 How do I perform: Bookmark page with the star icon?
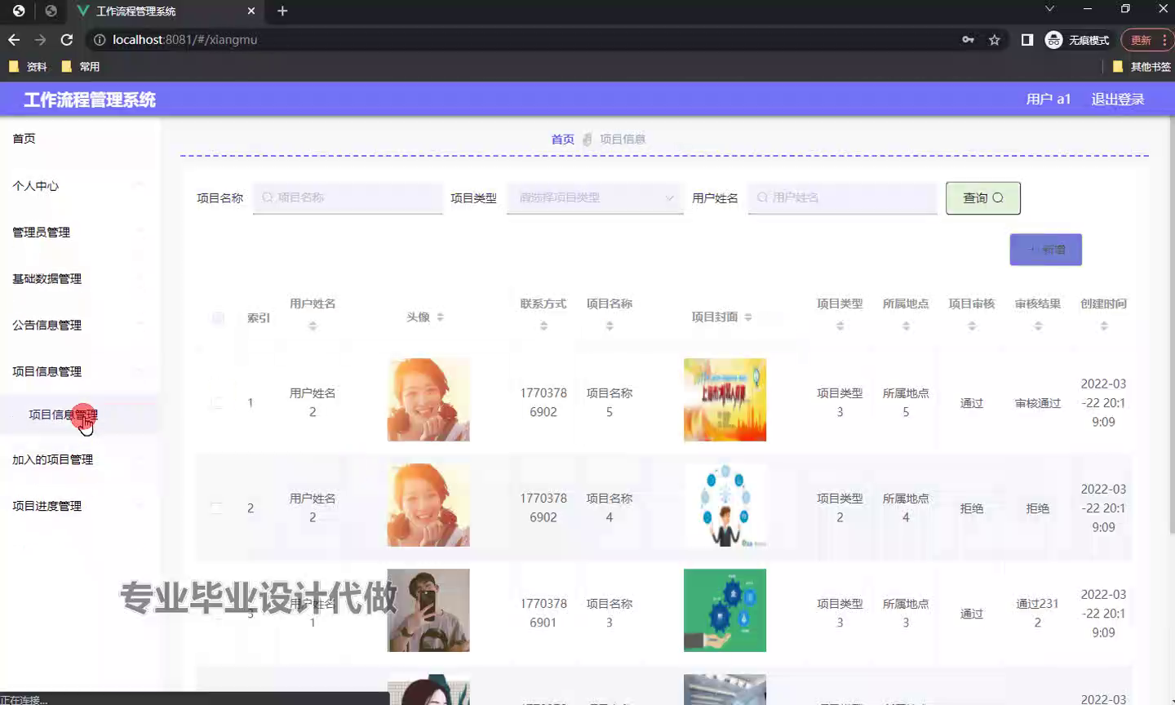pyautogui.click(x=994, y=40)
